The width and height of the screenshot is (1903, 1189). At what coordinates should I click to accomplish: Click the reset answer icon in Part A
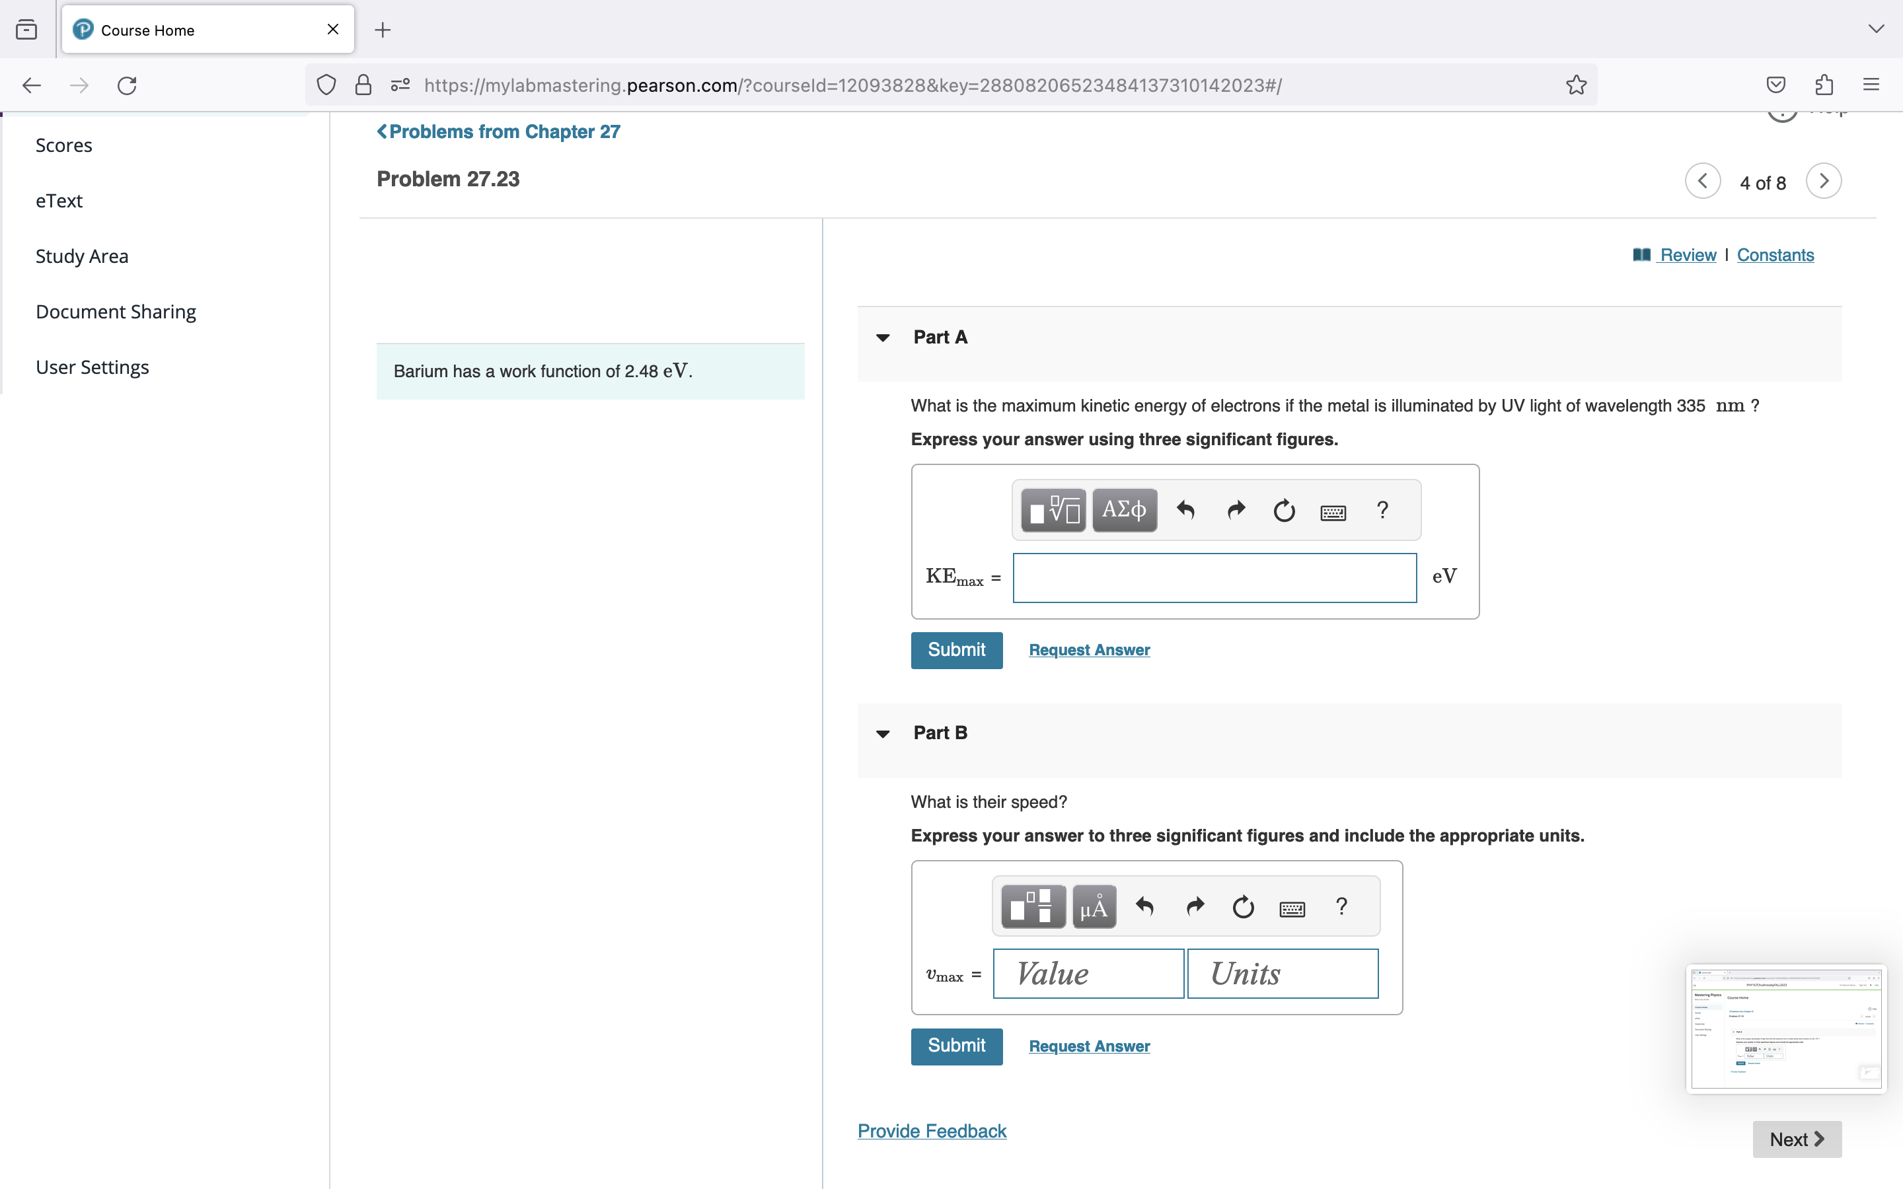[1283, 509]
